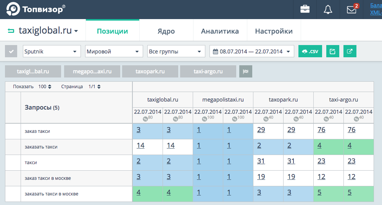Click the taxopark.ru column header
Image resolution: width=382 pixels, height=205 pixels.
tap(283, 100)
